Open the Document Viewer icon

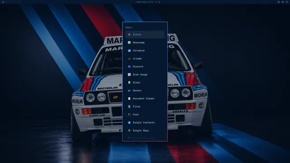pos(129,99)
